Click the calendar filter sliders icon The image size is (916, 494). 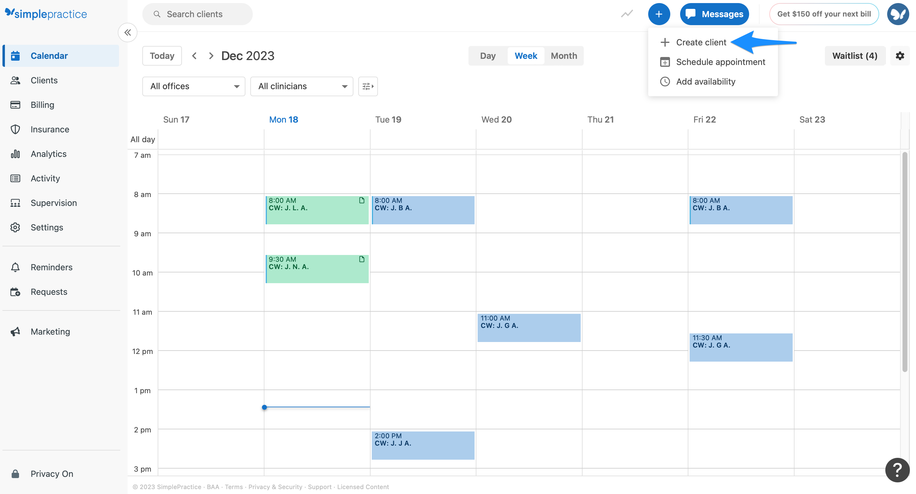(368, 86)
